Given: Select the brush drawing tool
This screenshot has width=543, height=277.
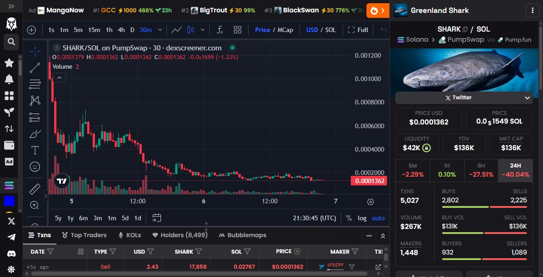Looking at the screenshot, I should tap(35, 134).
